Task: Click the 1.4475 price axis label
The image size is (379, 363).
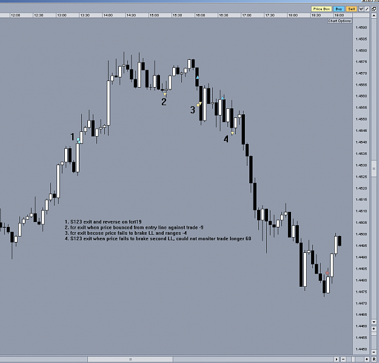Action: tap(361, 292)
